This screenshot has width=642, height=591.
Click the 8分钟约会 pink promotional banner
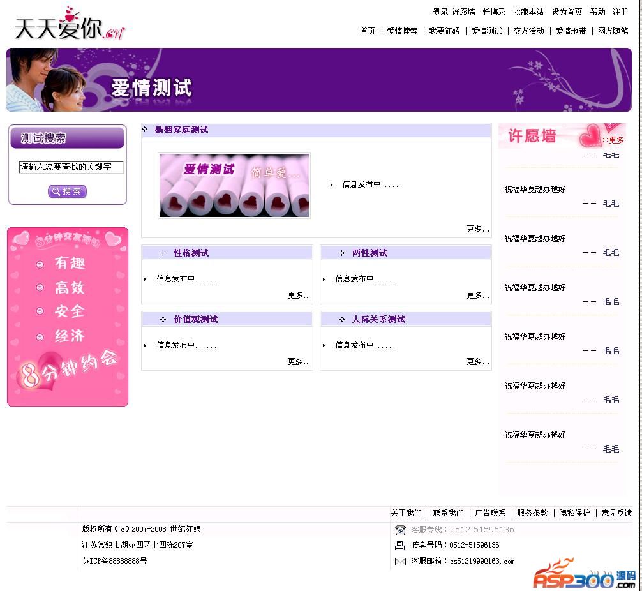coord(68,317)
